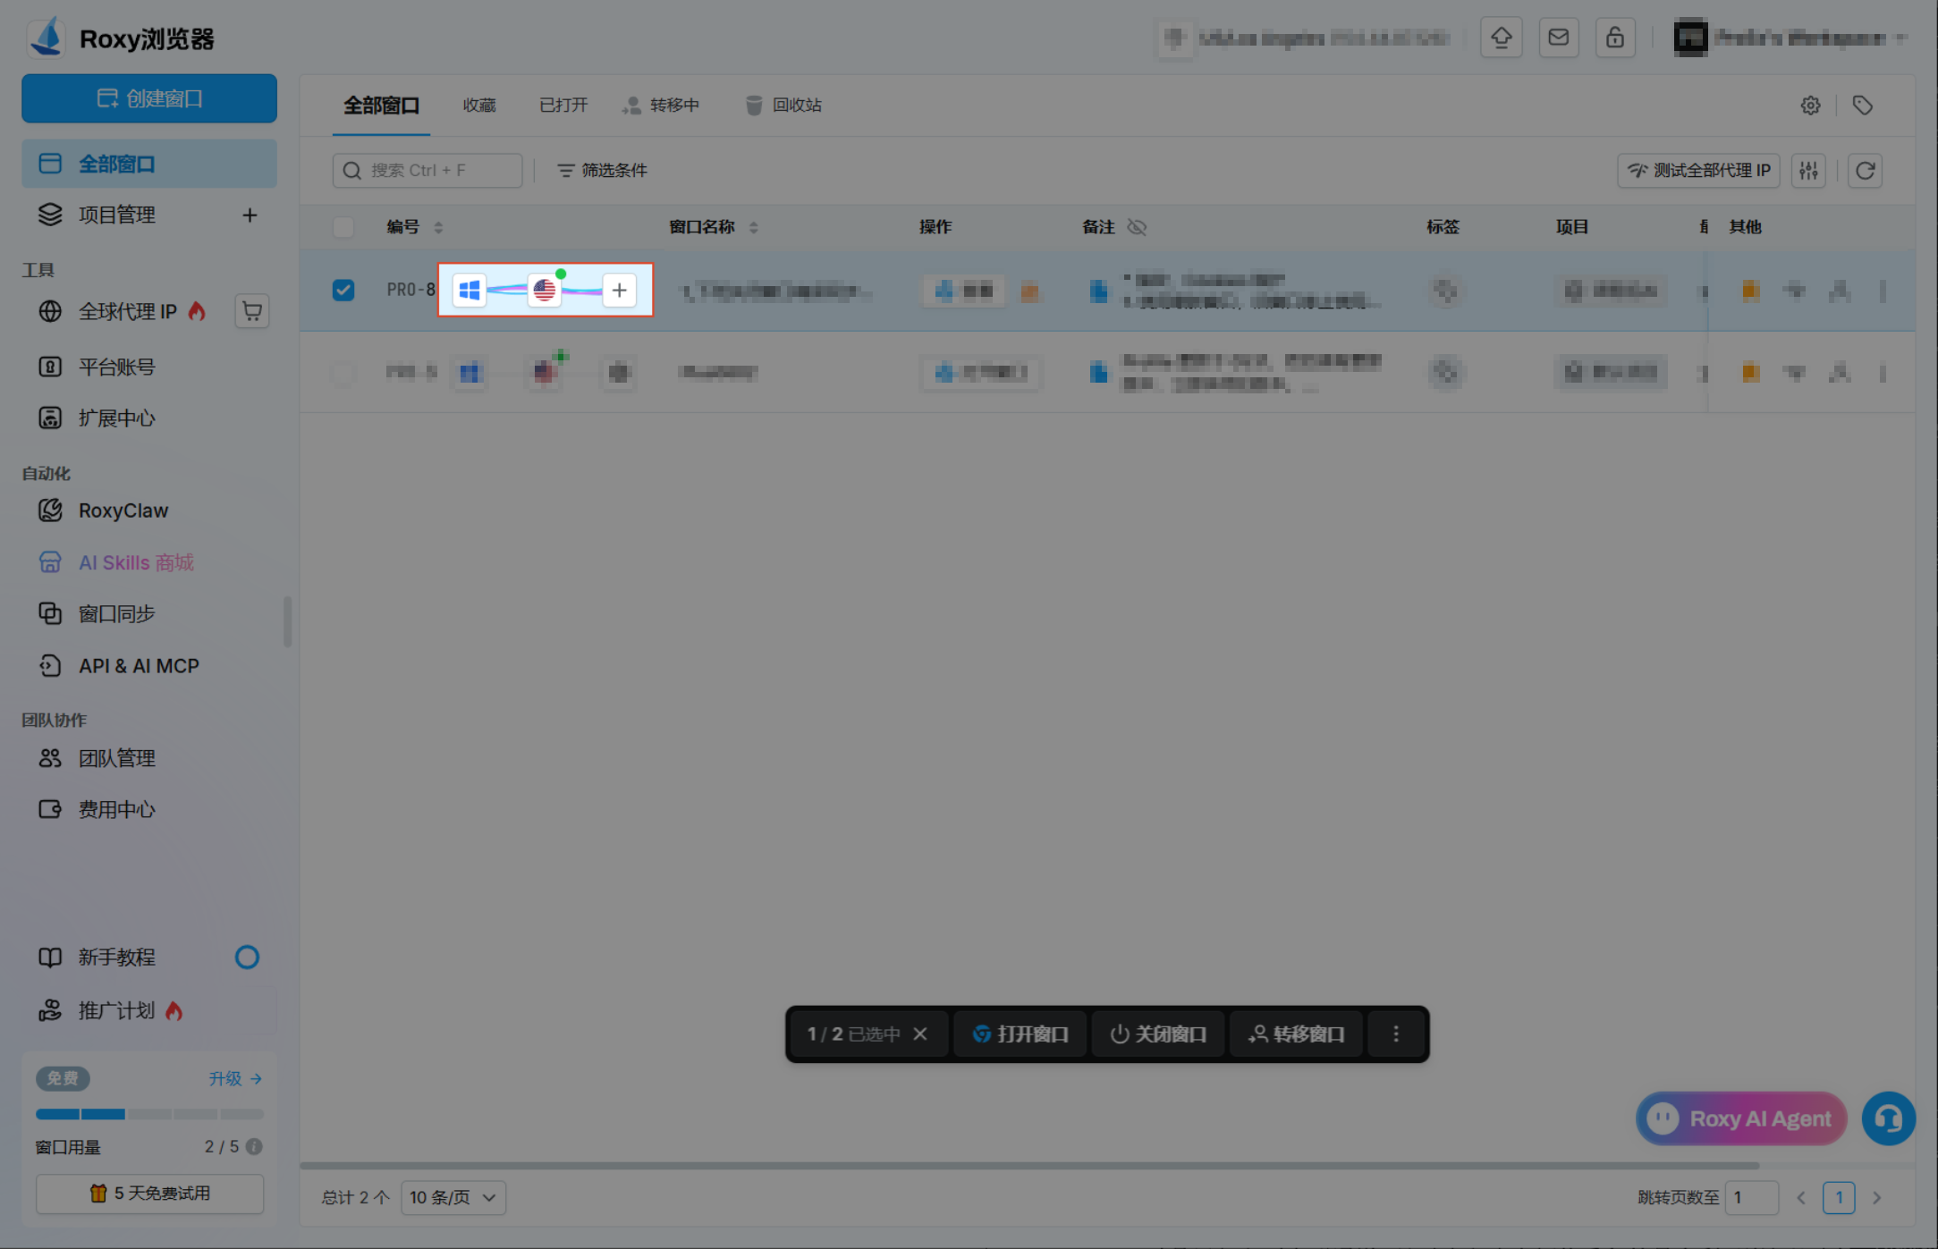Open 新手教程 in the sidebar
The width and height of the screenshot is (1938, 1249).
(x=97, y=958)
